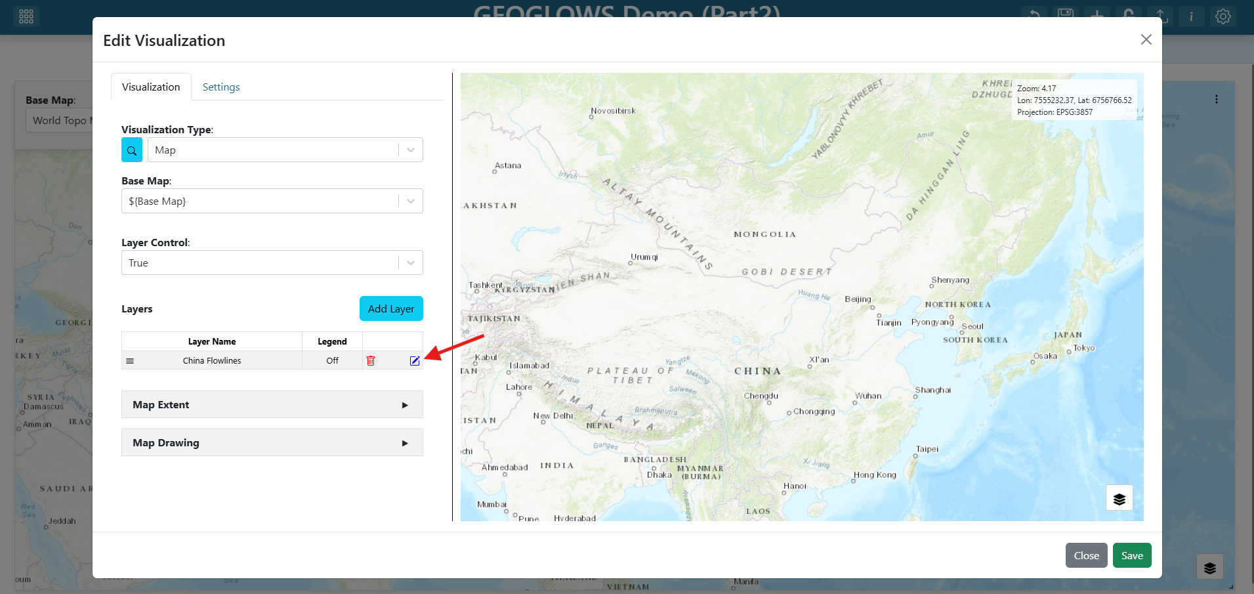Image resolution: width=1254 pixels, height=594 pixels.
Task: Click the Tokyo label on the map
Action: point(1084,348)
